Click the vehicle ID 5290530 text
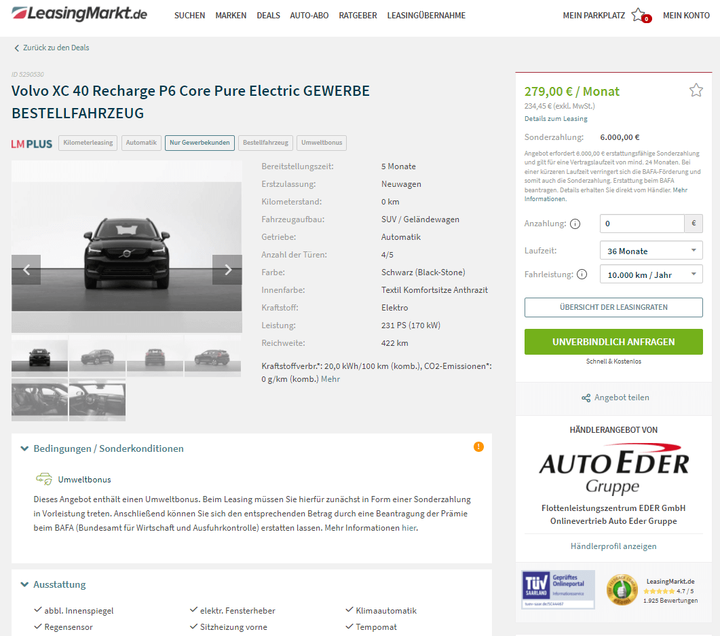 tap(28, 75)
